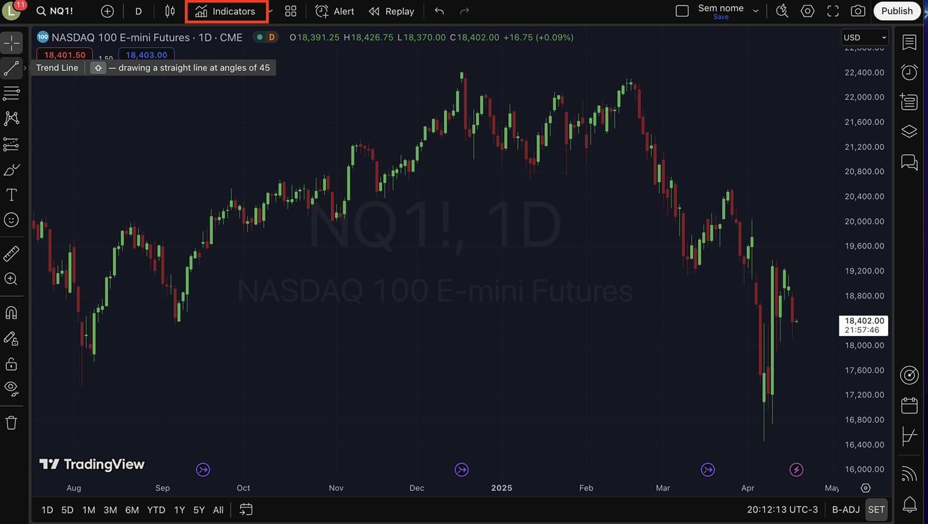This screenshot has width=928, height=524.
Task: Toggle the magnet mode
Action: 12,313
